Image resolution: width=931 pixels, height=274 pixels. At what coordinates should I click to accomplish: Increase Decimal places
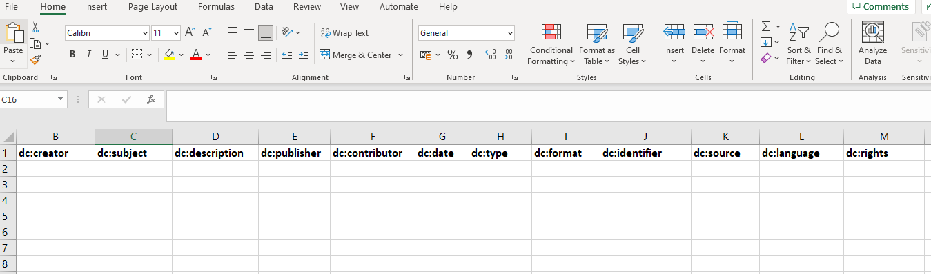tap(491, 55)
